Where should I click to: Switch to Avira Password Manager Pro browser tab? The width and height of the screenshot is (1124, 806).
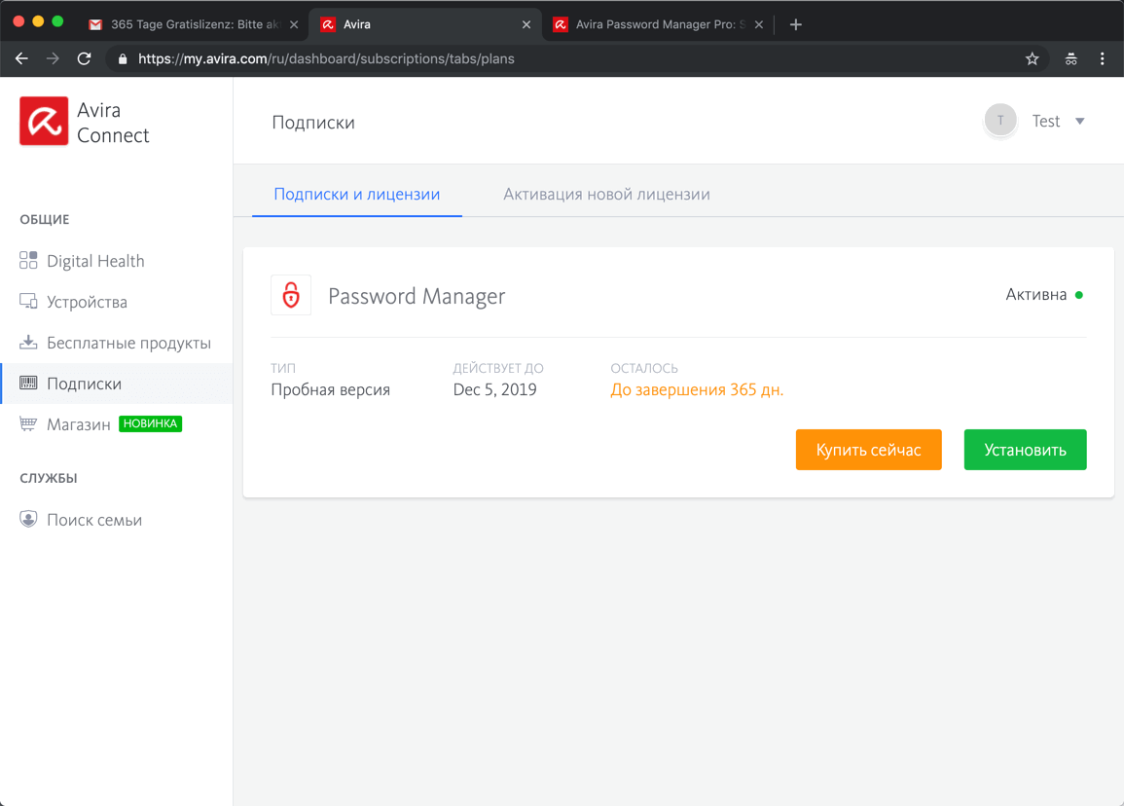coord(656,24)
